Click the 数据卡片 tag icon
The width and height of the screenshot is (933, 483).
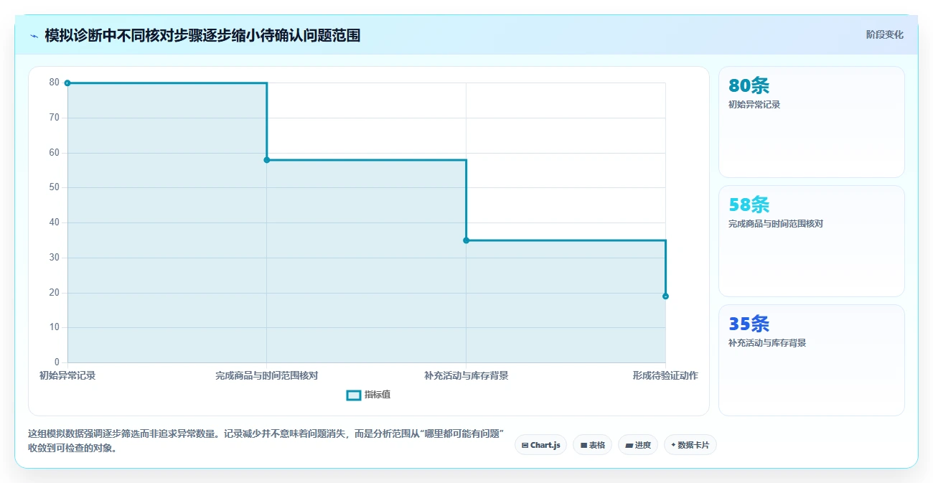pos(673,445)
